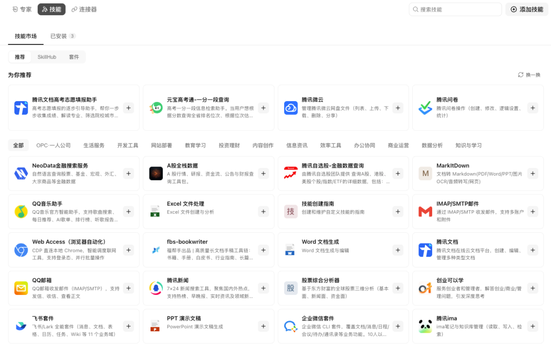Click the IMAP/SMTP邮件 mail icon
The width and height of the screenshot is (551, 344).
(x=425, y=211)
